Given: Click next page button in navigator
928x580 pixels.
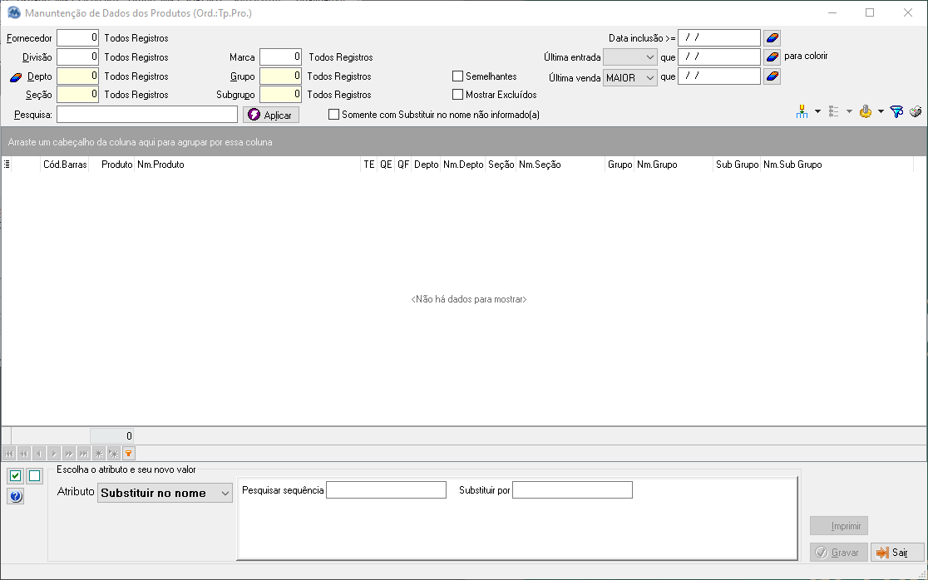Looking at the screenshot, I should pos(69,454).
